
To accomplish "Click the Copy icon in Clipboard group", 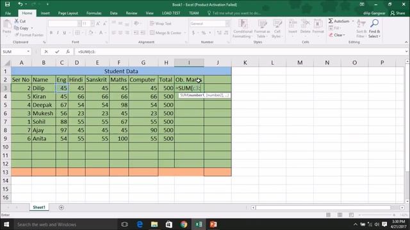I will point(17,28).
